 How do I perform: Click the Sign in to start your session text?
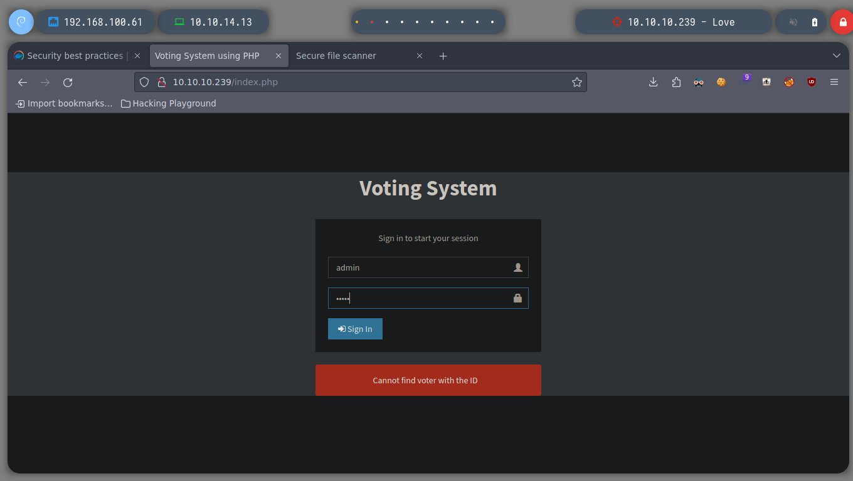point(428,238)
